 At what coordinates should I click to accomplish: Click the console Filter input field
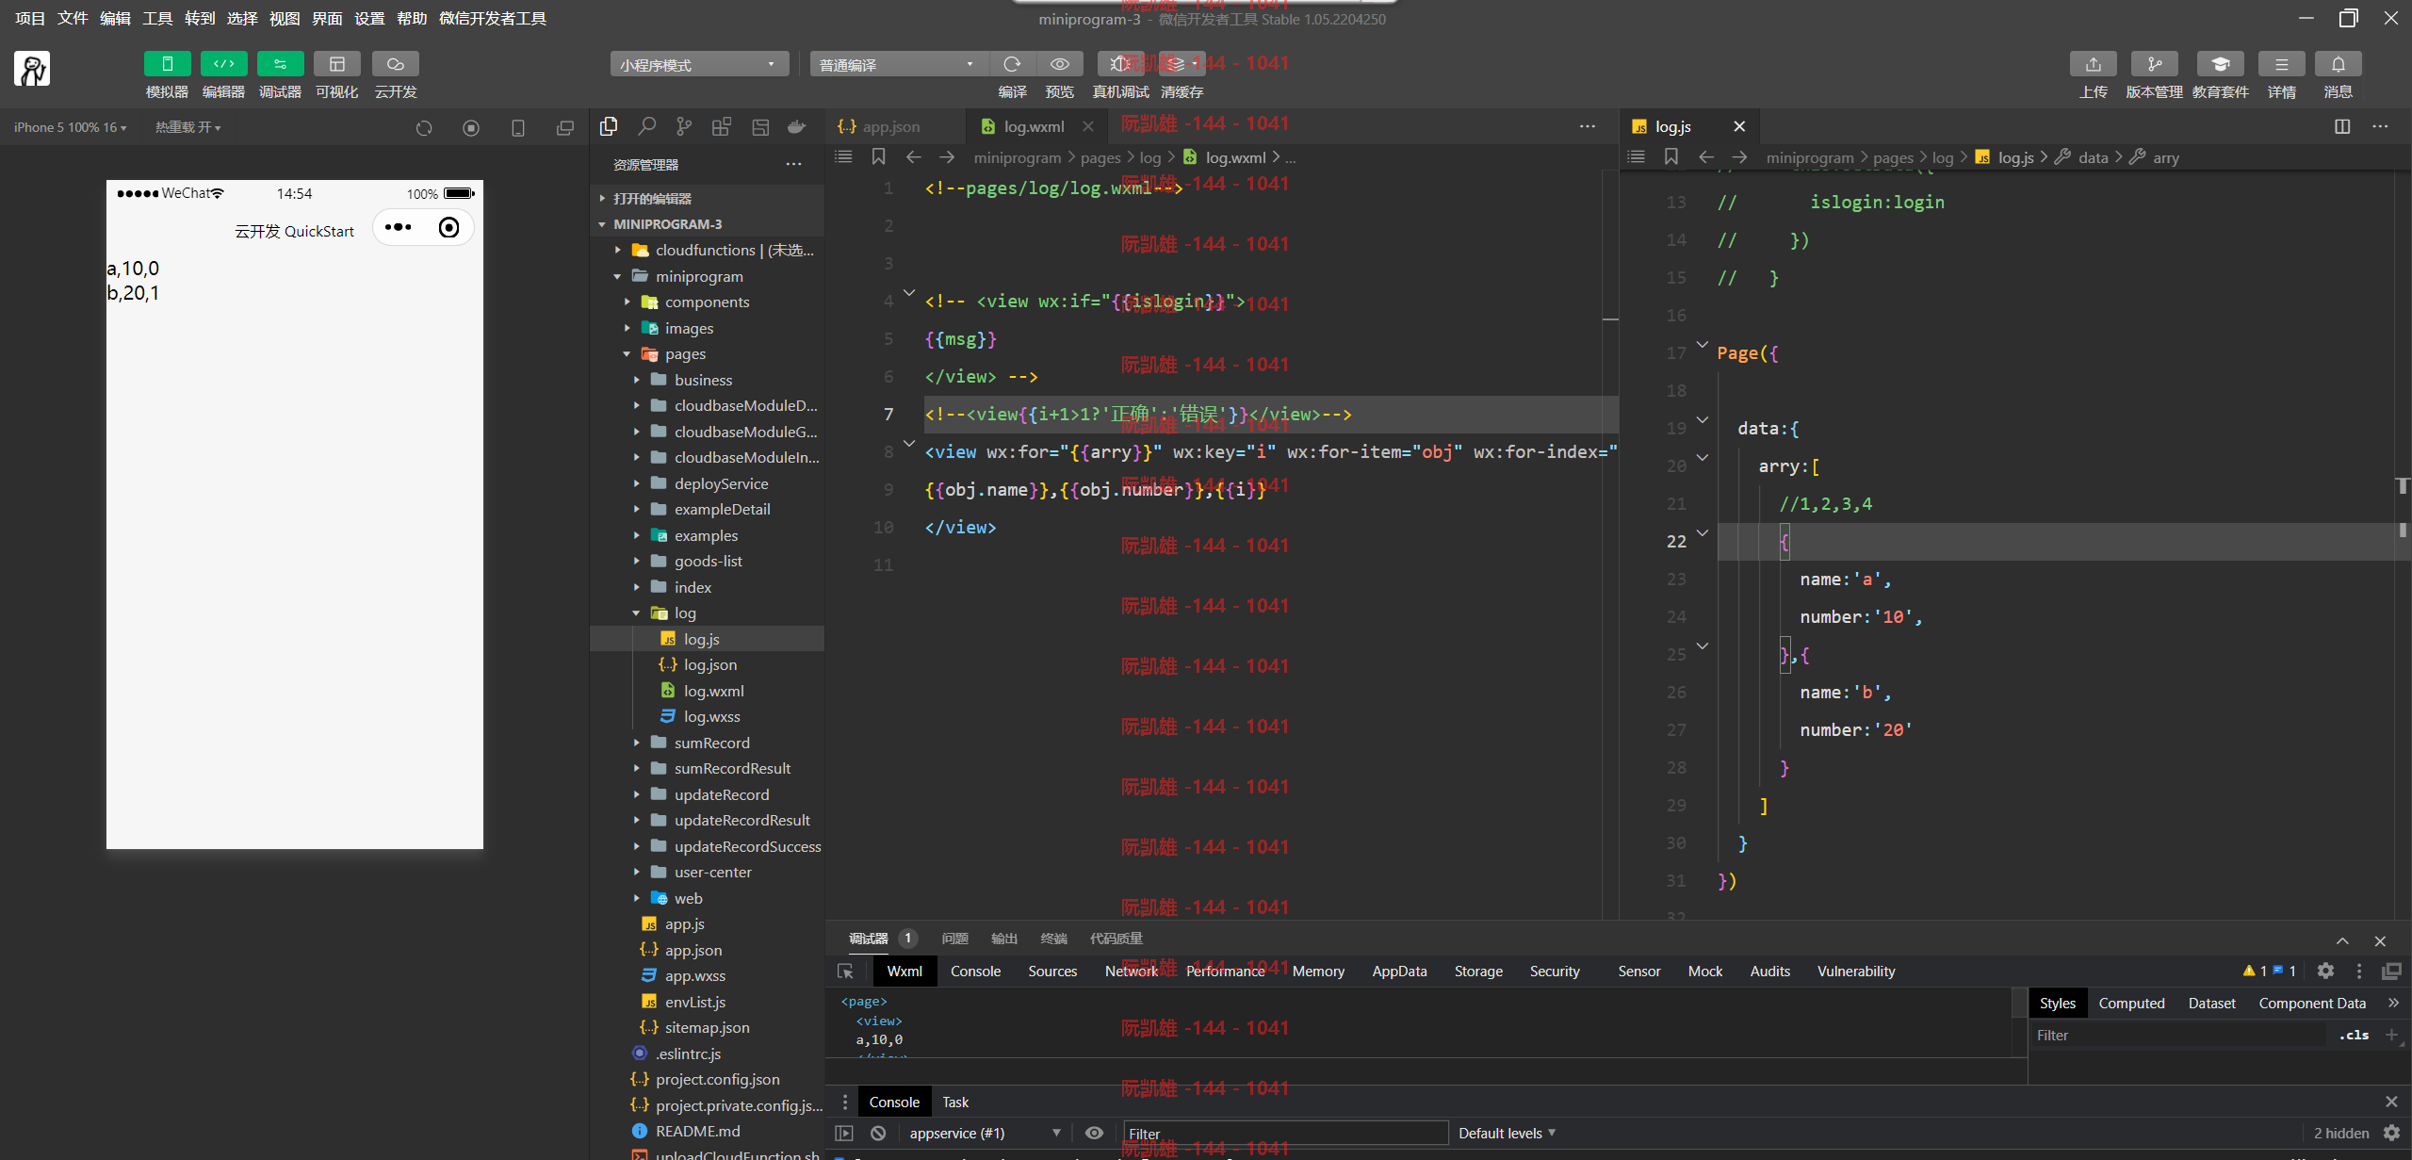coord(1285,1134)
